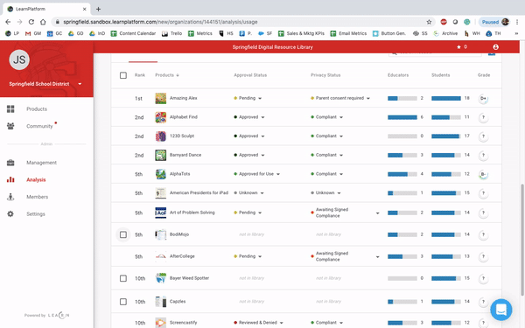Click the browser address bar URL

click(x=160, y=22)
